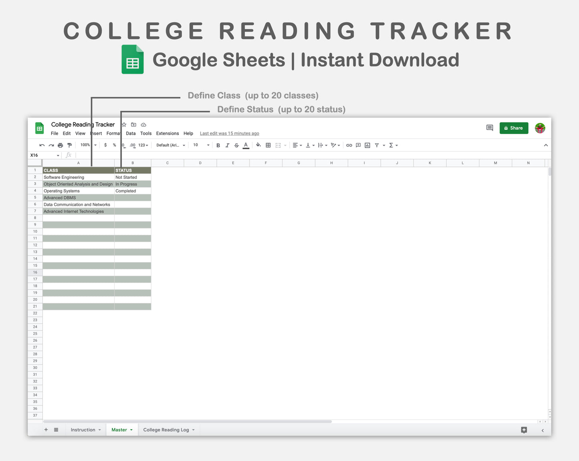Apply bold formatting to selected cell
The width and height of the screenshot is (579, 461).
tap(218, 145)
